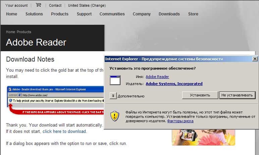
Task: Open the Company menu
Action: click(142, 14)
